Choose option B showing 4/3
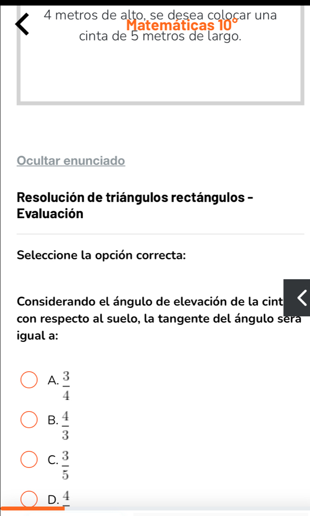 (29, 419)
